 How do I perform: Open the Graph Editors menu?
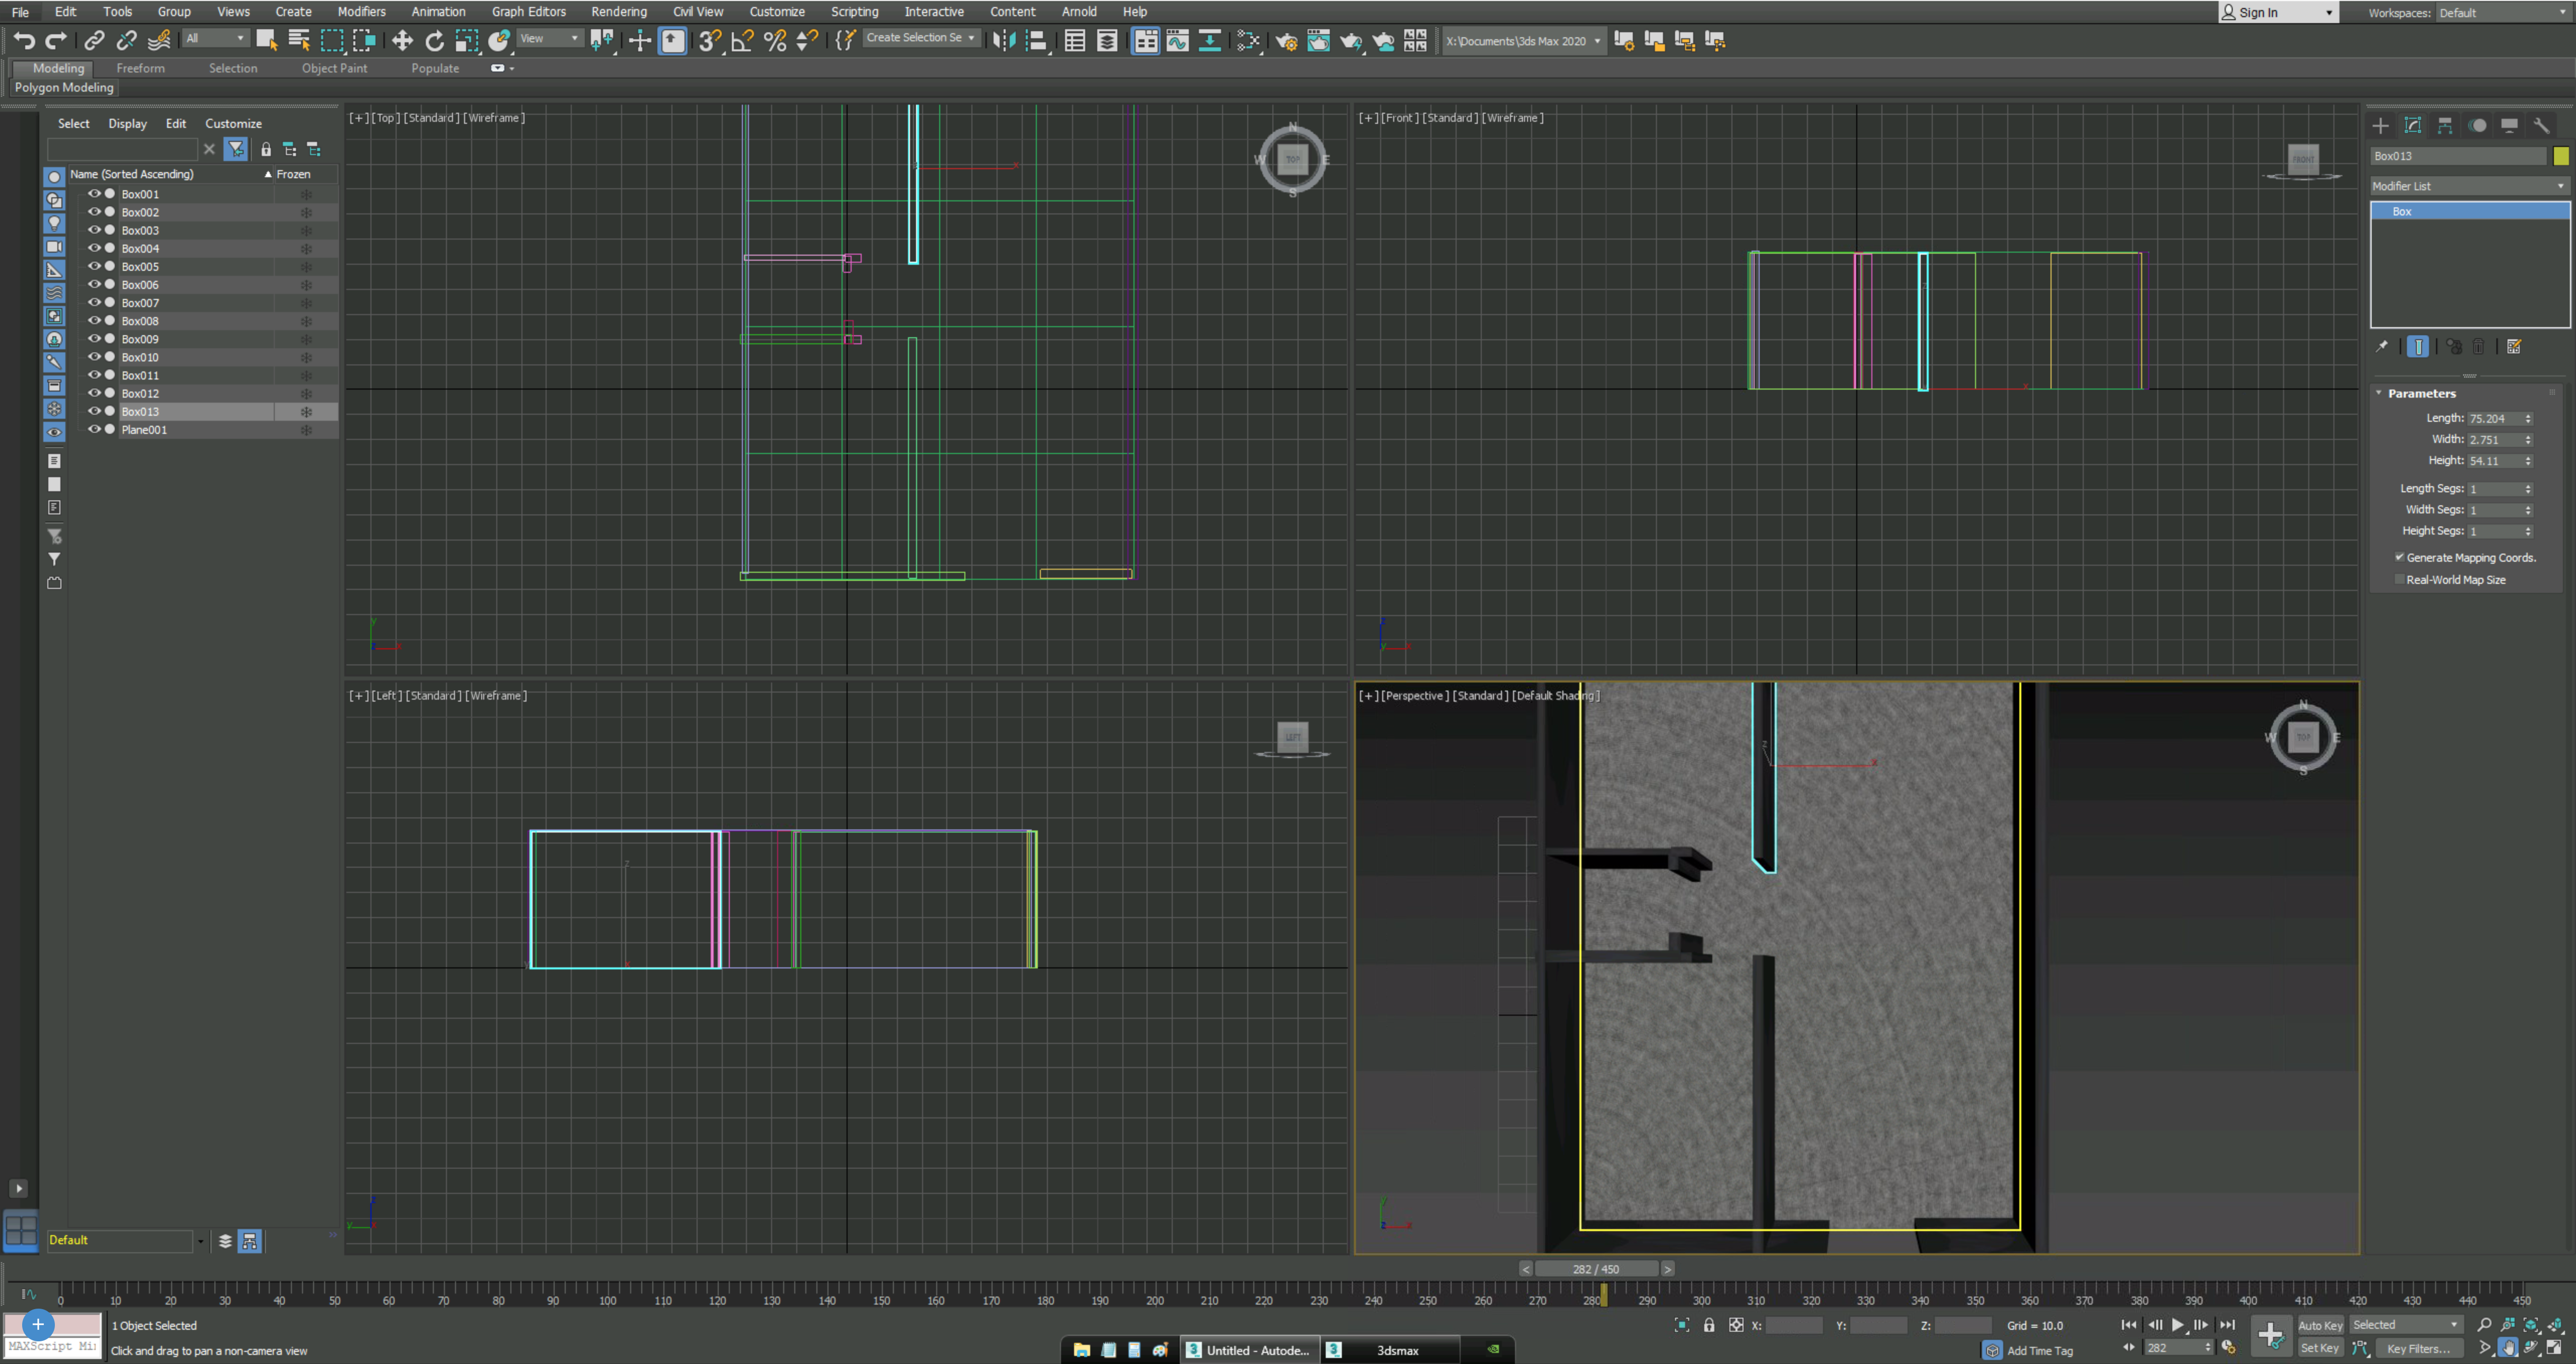(x=528, y=12)
